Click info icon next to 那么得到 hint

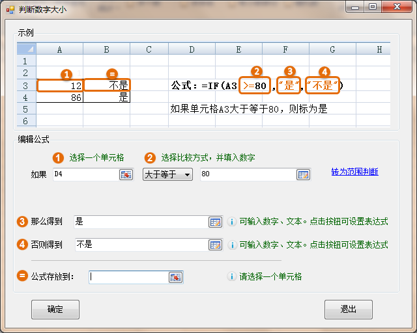pos(231,222)
